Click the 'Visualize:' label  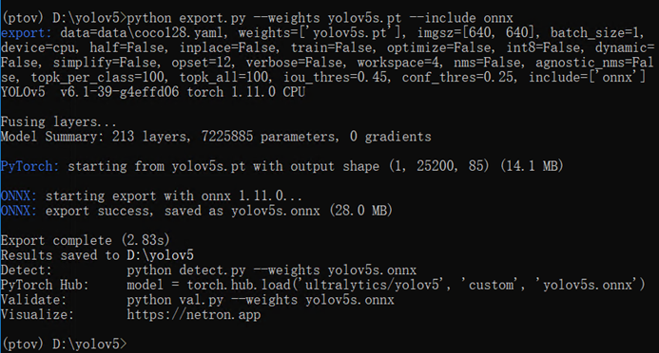(x=37, y=314)
